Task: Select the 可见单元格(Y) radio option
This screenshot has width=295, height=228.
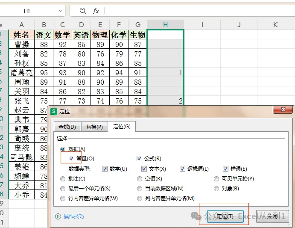Action: [x=216, y=178]
